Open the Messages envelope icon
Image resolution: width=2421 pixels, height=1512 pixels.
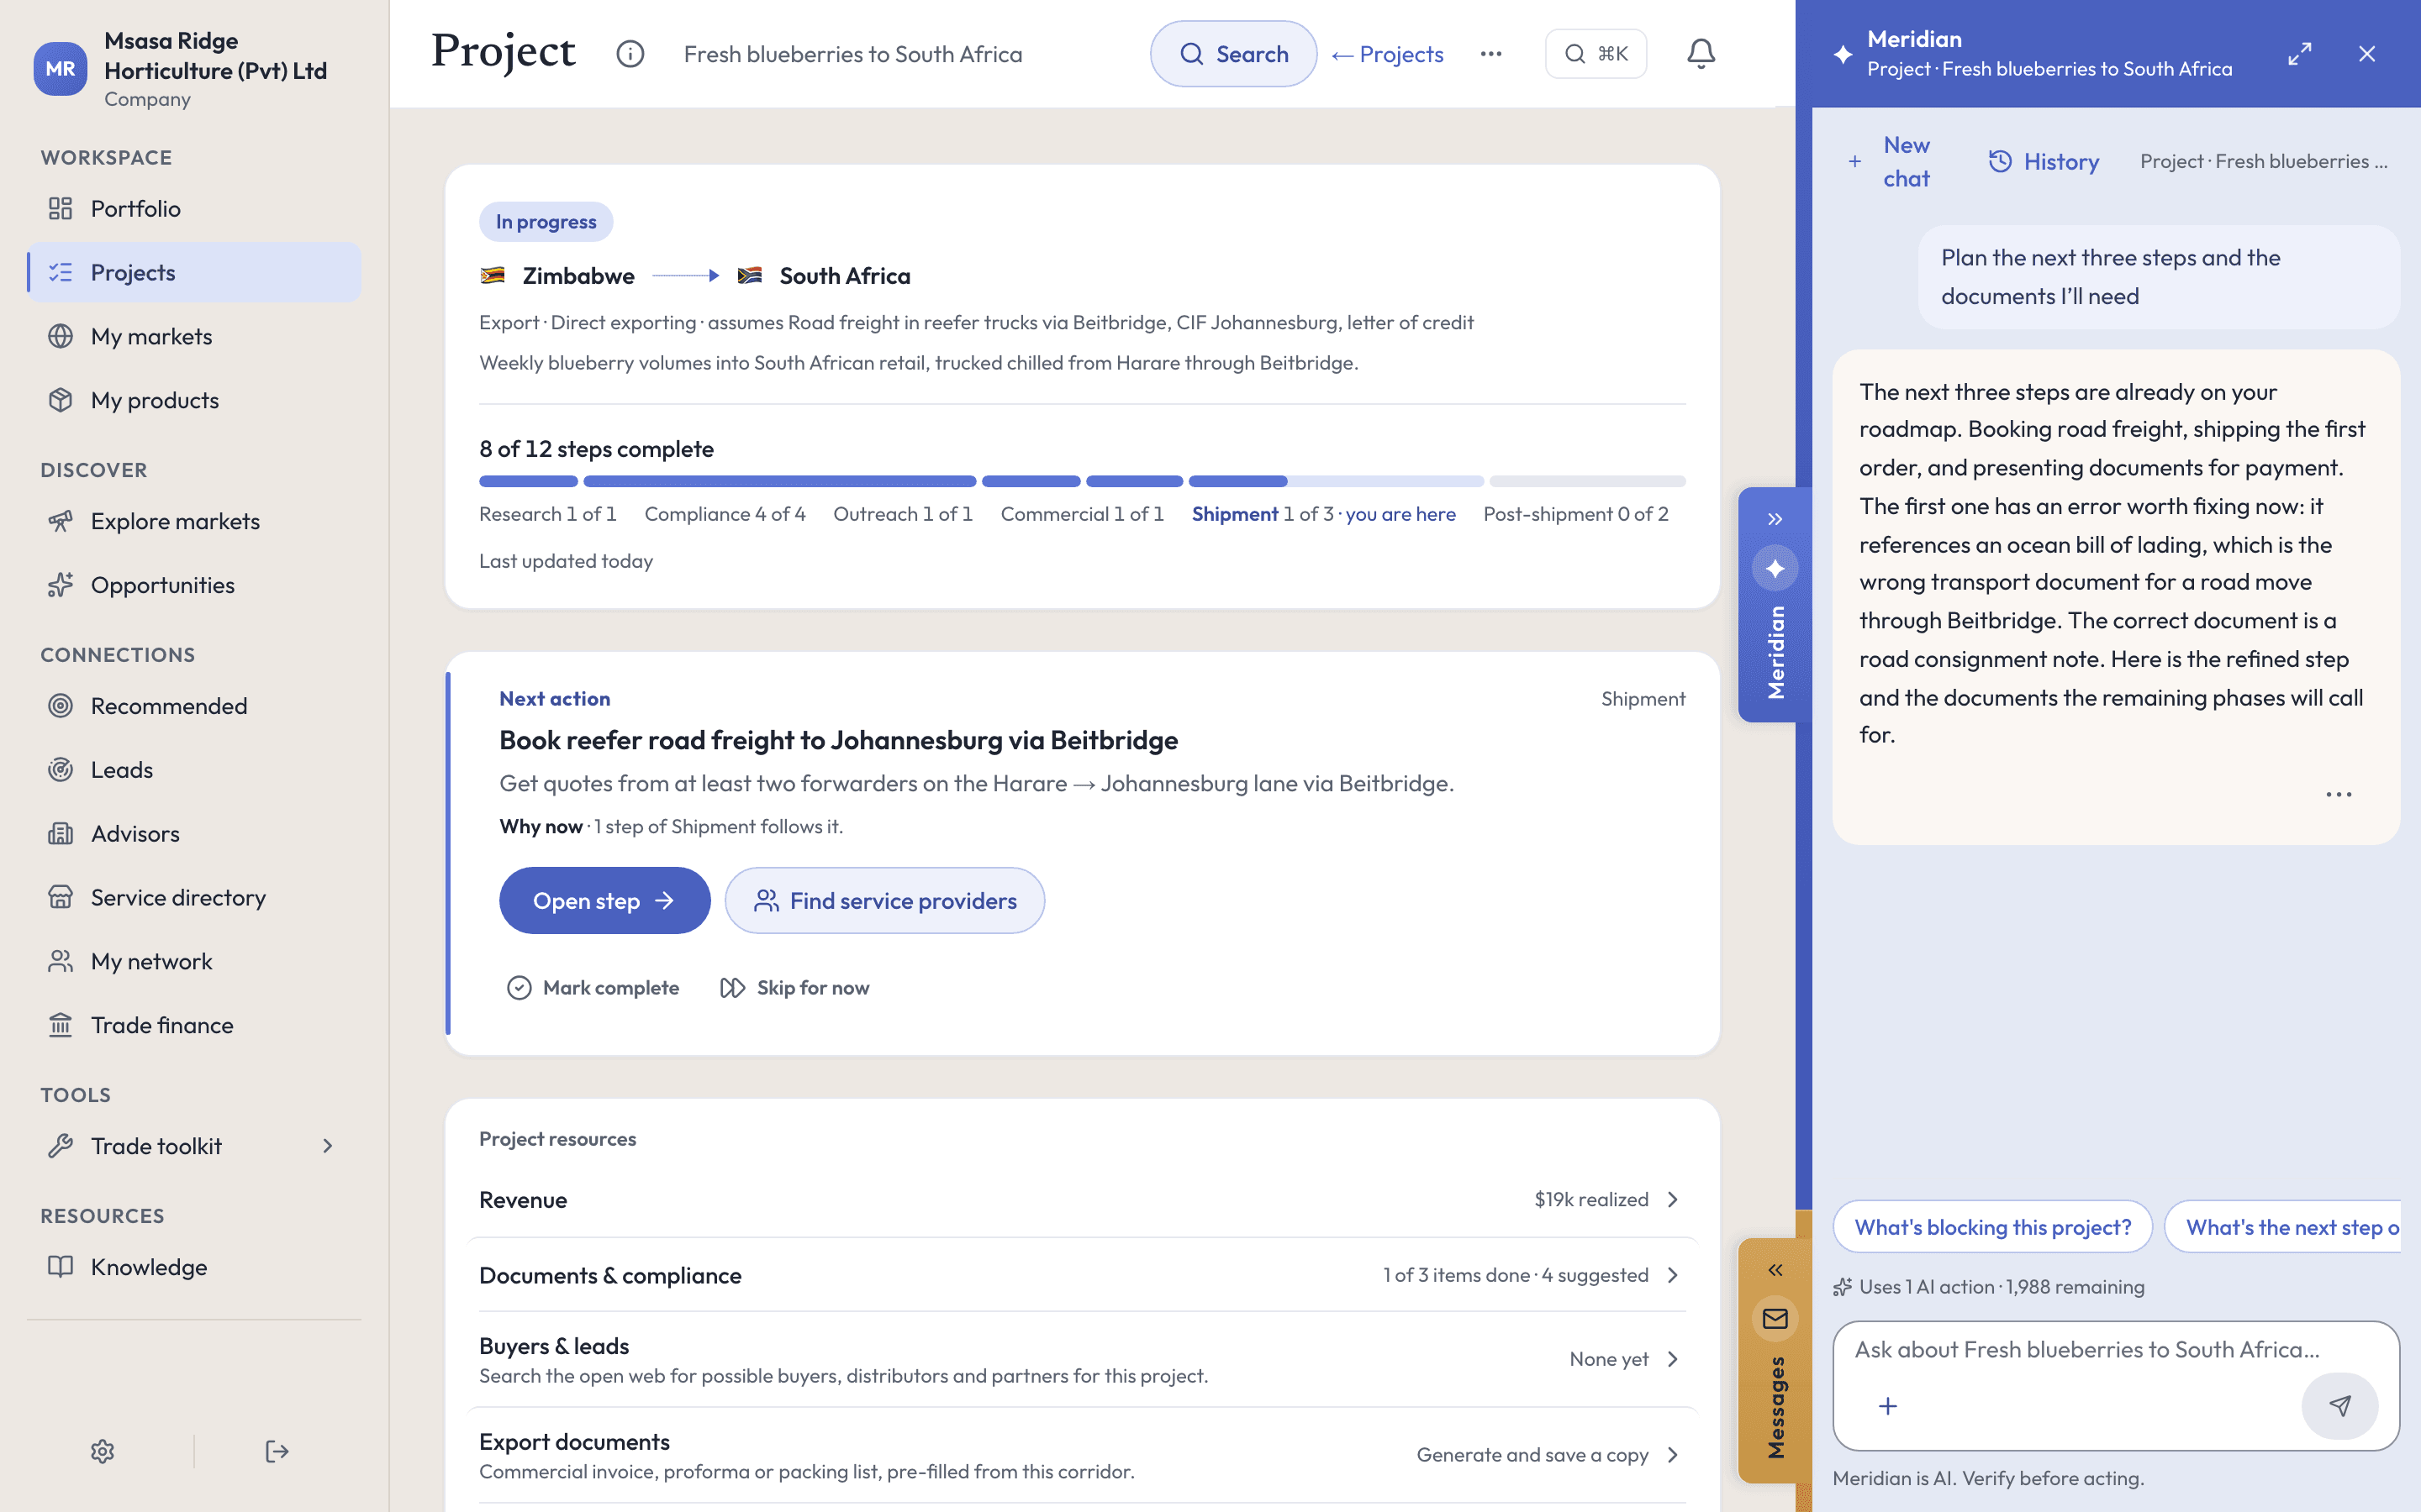1775,1319
